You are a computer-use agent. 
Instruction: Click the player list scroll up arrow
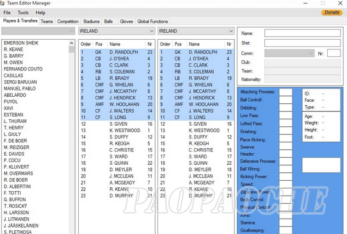point(72,43)
